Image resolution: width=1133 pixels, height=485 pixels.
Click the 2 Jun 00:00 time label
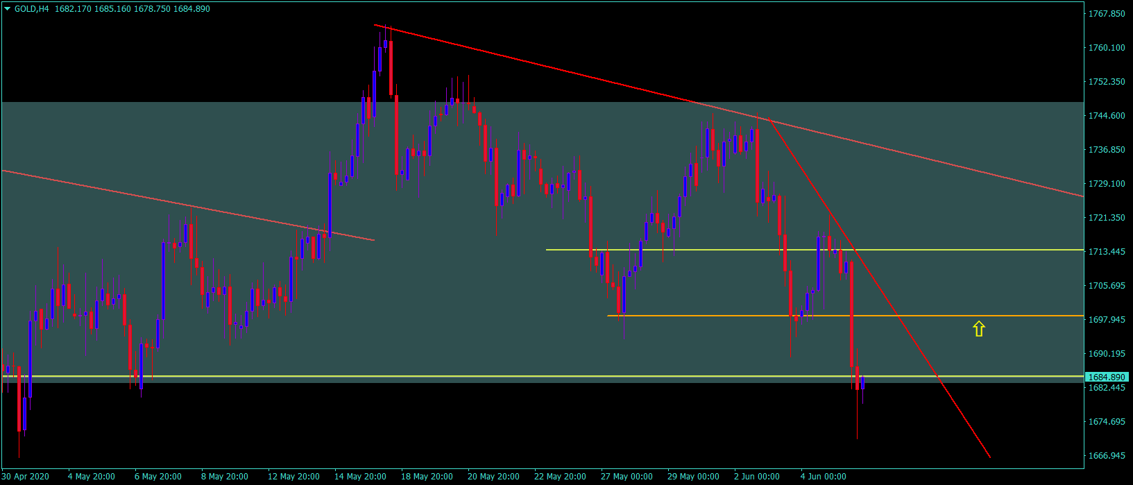(758, 477)
